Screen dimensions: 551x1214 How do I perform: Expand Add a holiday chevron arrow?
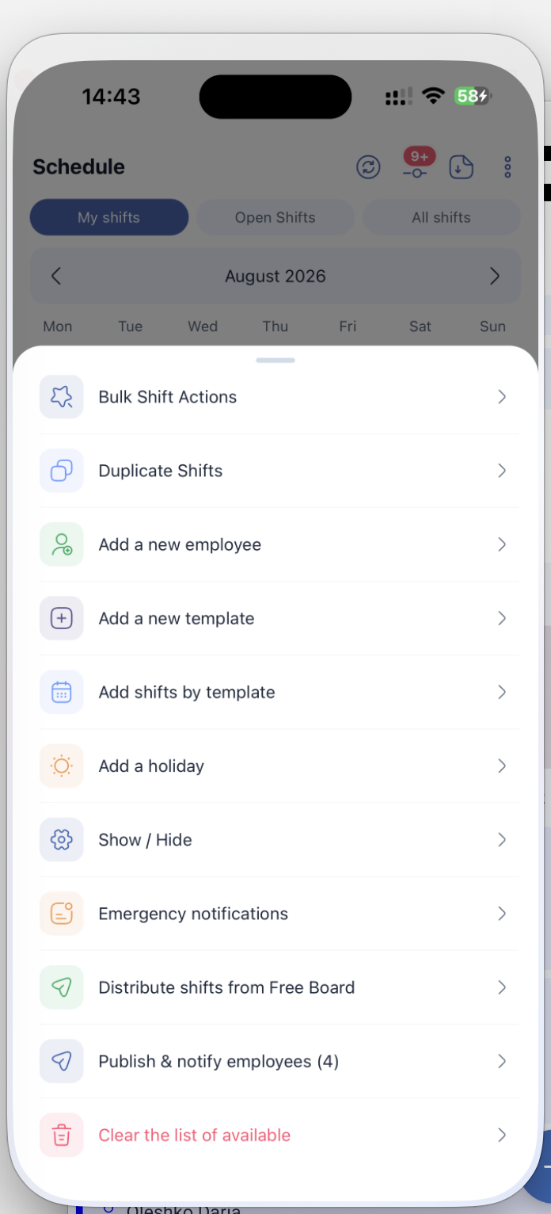coord(502,765)
